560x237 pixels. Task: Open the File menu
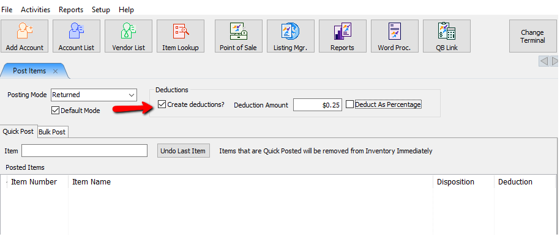(x=7, y=10)
